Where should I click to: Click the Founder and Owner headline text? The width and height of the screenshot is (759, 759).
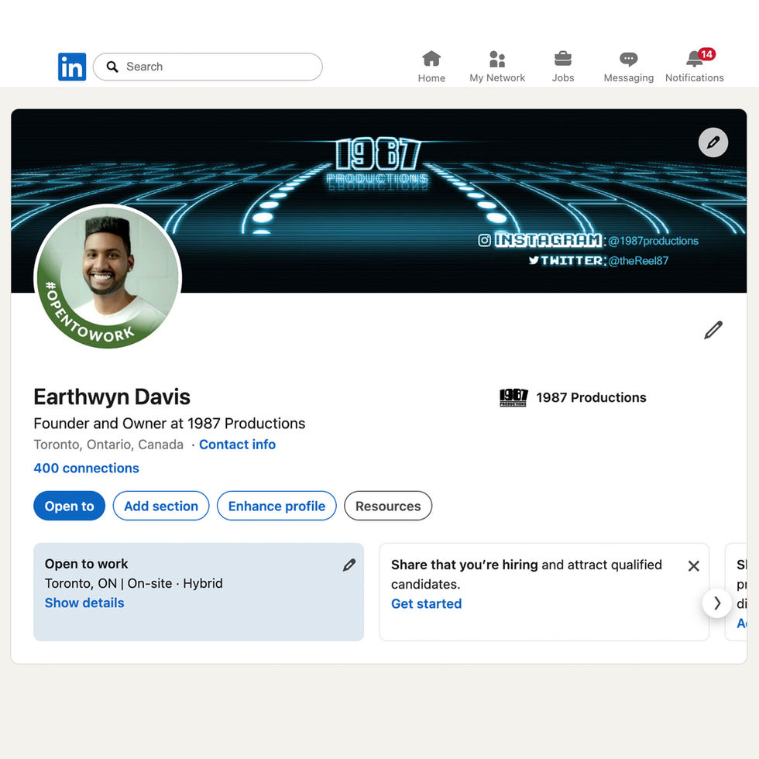[x=170, y=424]
